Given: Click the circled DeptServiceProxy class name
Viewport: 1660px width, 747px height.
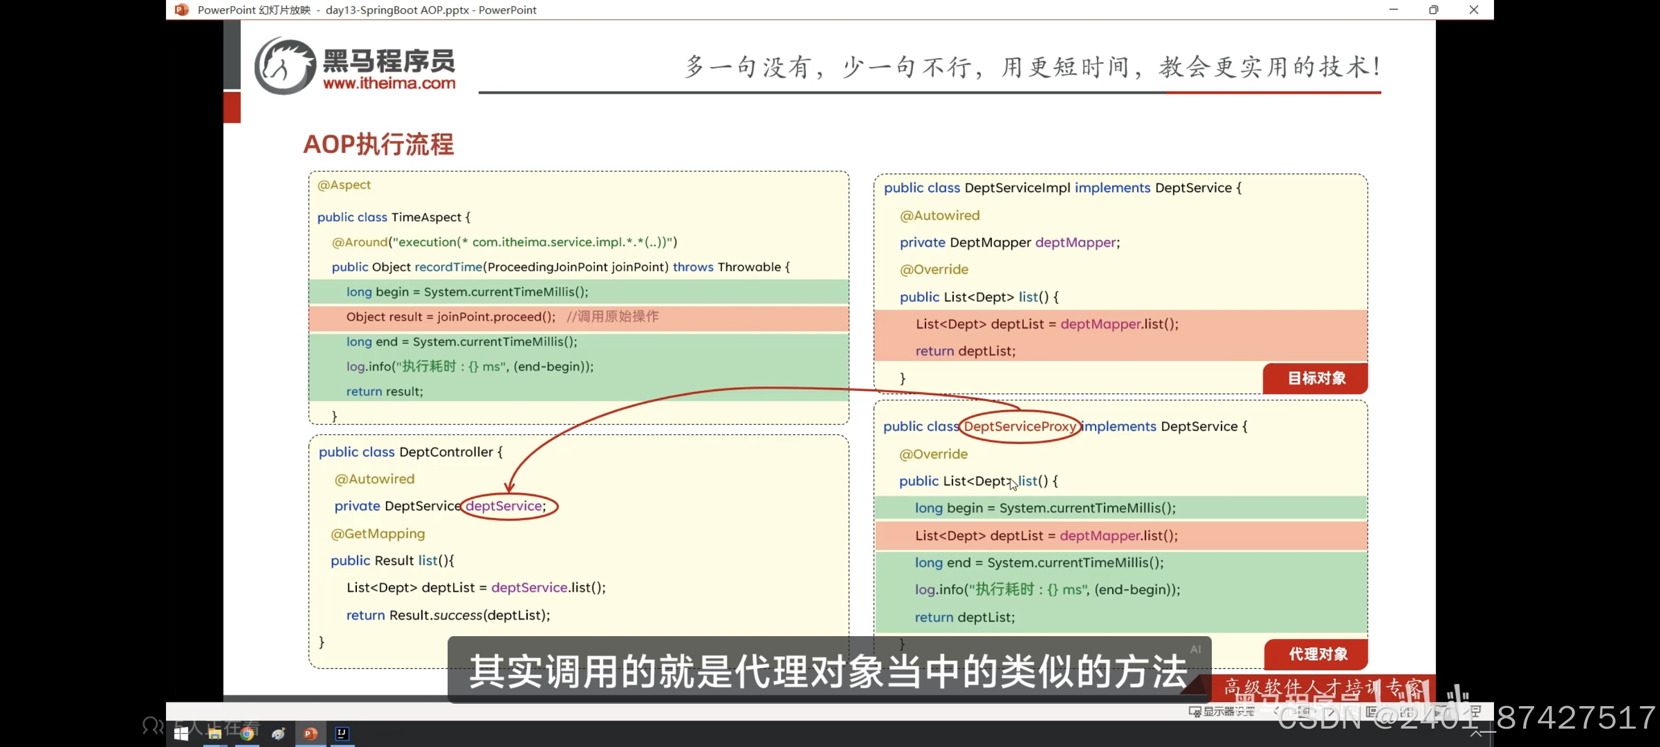Looking at the screenshot, I should click(x=1019, y=426).
